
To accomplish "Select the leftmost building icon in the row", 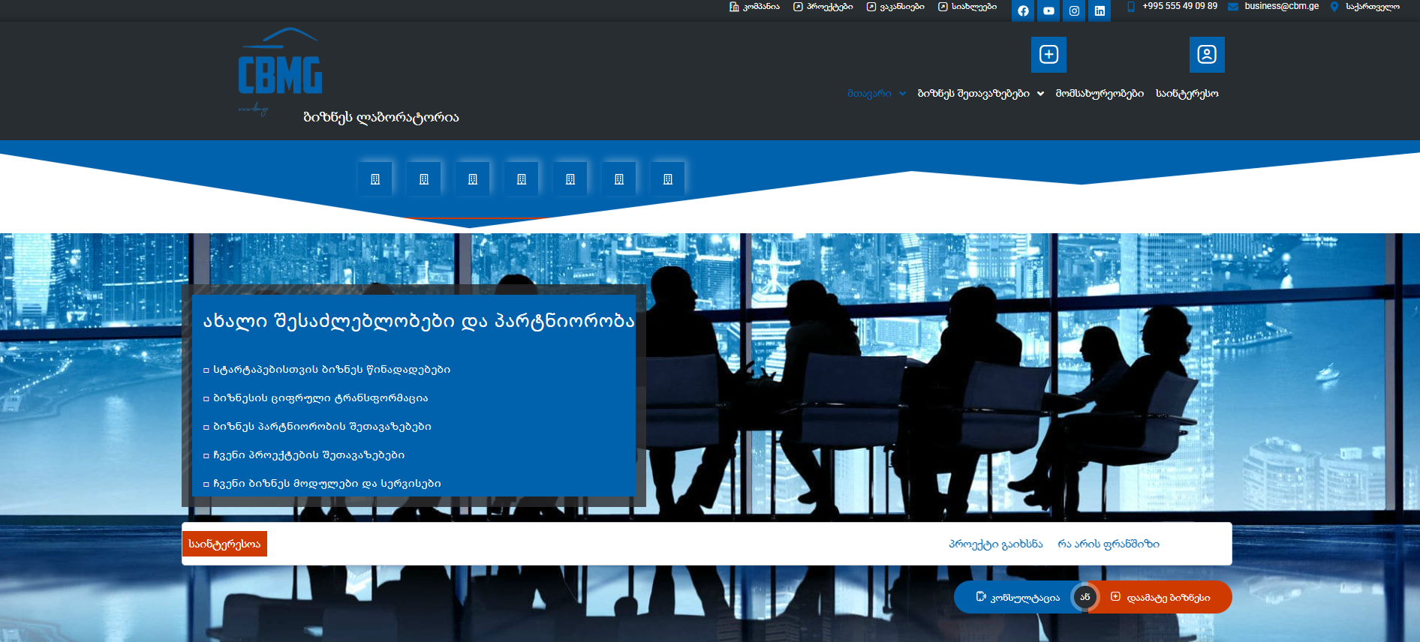I will pos(375,179).
